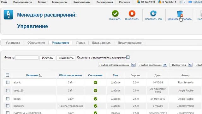Click the beez_20 extension name
The width and height of the screenshot is (202, 114).
tap(18, 91)
